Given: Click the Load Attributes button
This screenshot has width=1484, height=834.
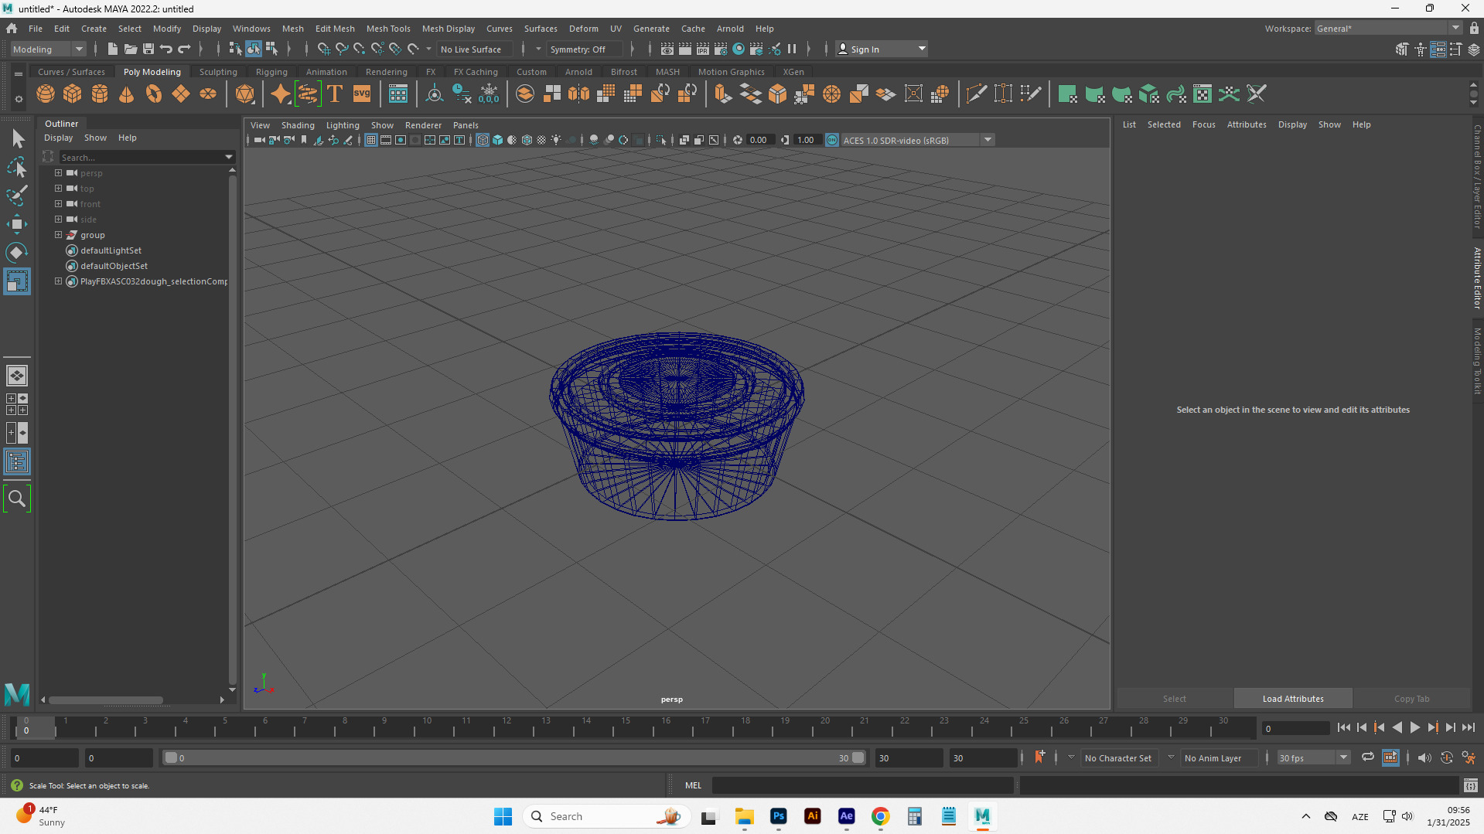Looking at the screenshot, I should pyautogui.click(x=1293, y=698).
